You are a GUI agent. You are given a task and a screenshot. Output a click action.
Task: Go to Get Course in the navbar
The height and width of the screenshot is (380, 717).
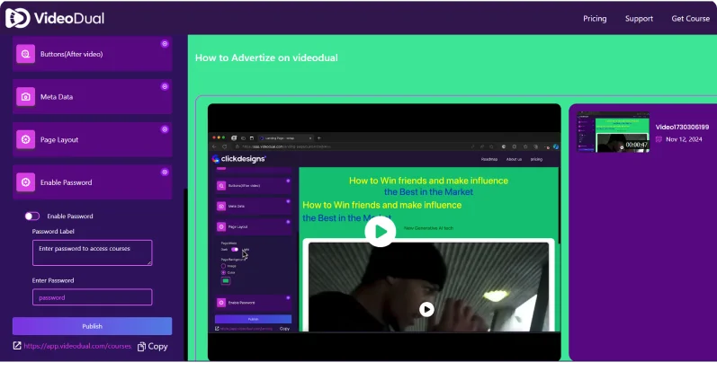(690, 19)
